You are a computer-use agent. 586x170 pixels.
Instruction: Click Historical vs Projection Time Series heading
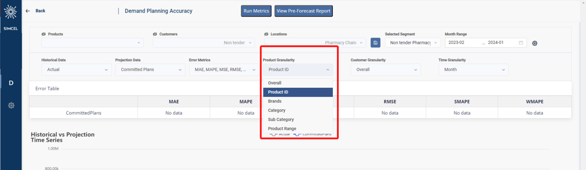coord(63,137)
